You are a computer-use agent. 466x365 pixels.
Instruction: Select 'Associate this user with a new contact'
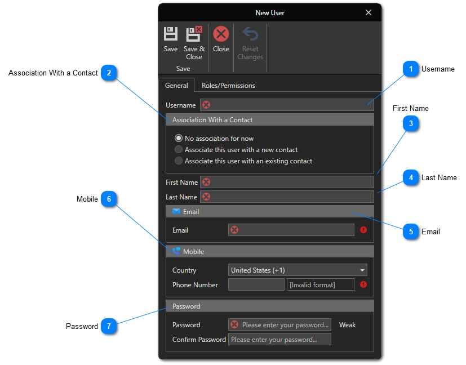tap(179, 150)
